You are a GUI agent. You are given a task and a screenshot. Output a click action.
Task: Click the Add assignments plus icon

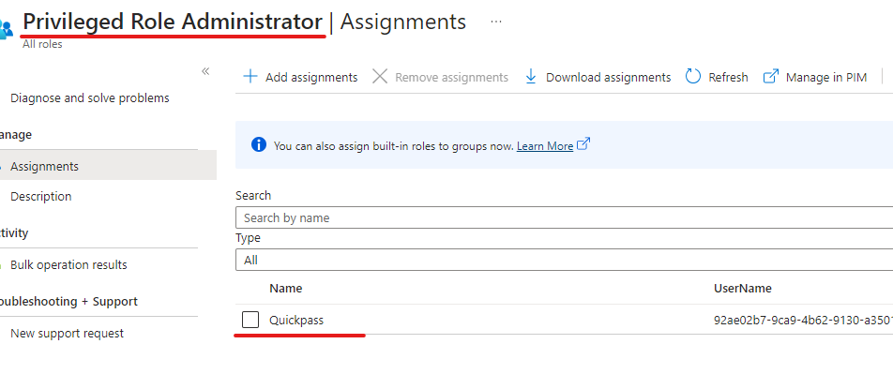point(250,77)
